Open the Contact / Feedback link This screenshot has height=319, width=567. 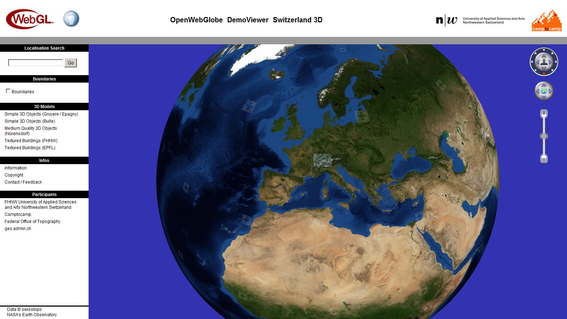[x=23, y=182]
